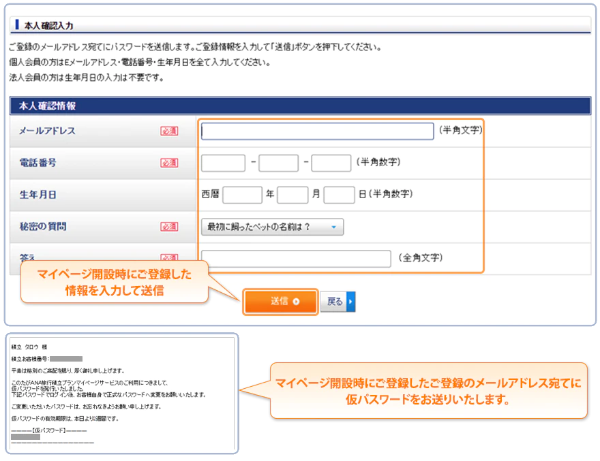Click the 仮パスワード callout box
Screen dimensions: 600x461
[x=428, y=391]
